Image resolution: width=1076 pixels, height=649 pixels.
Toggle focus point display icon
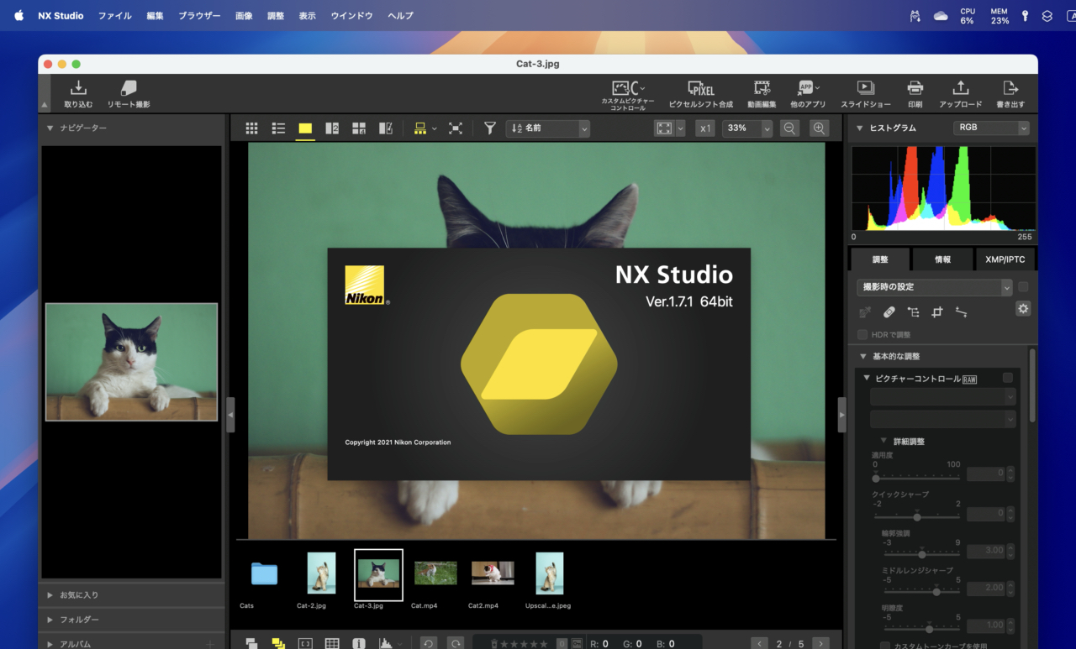[305, 644]
